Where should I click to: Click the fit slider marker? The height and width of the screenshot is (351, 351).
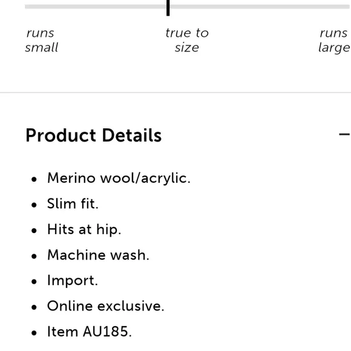[168, 8]
